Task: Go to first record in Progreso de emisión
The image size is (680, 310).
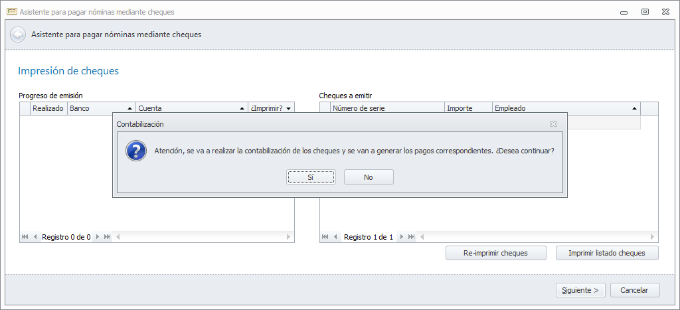Action: pos(25,237)
